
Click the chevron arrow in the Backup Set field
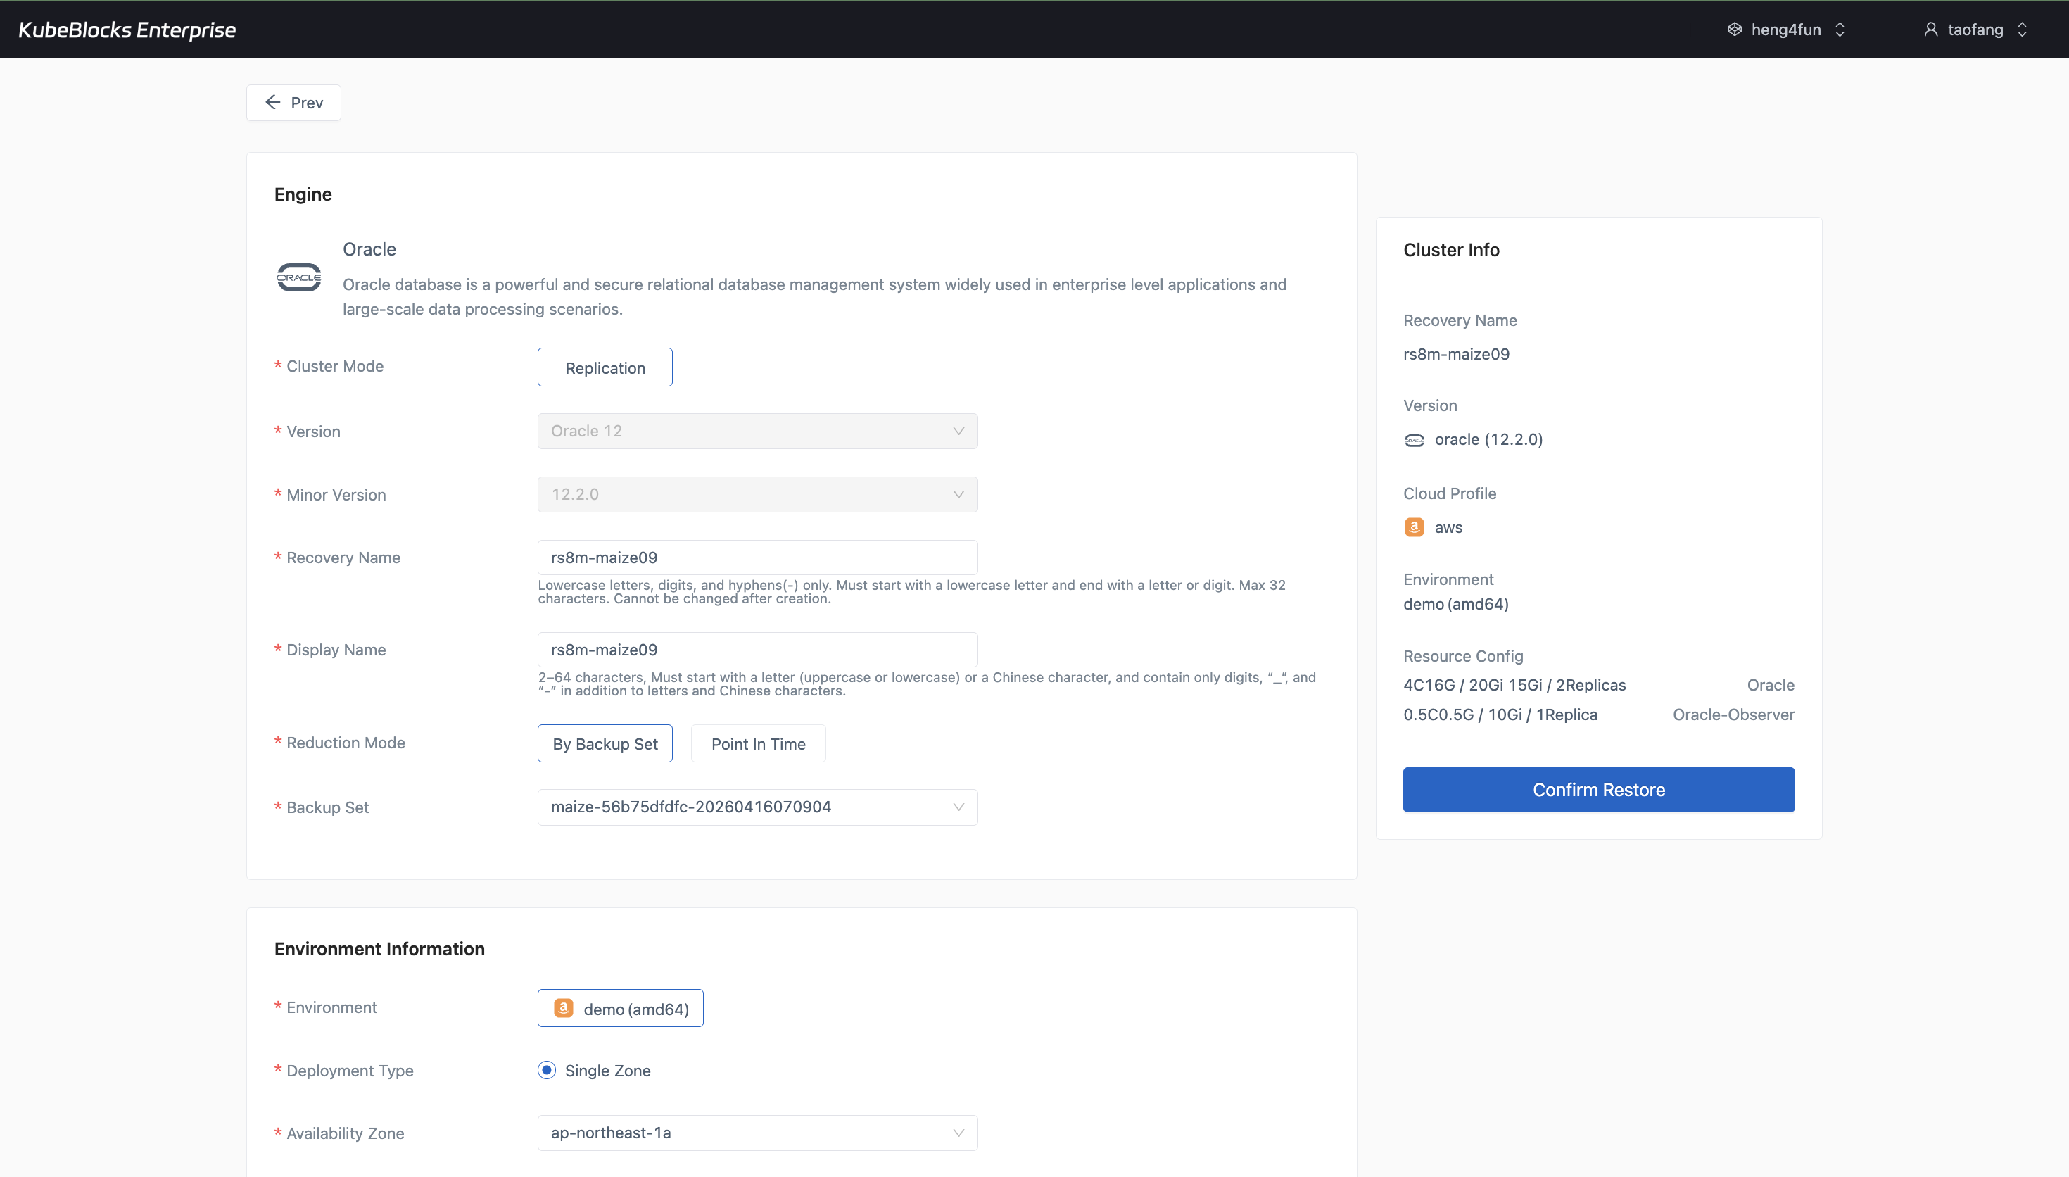(x=958, y=807)
